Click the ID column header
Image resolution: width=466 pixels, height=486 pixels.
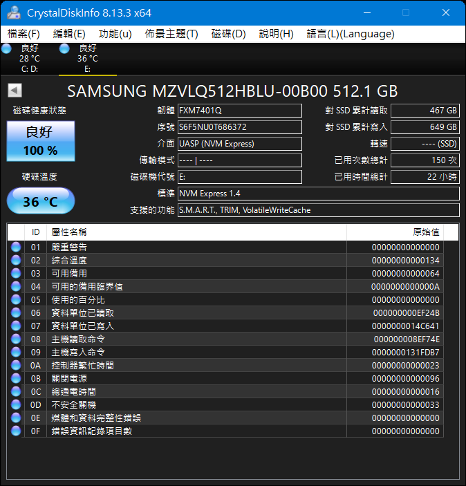(x=36, y=232)
